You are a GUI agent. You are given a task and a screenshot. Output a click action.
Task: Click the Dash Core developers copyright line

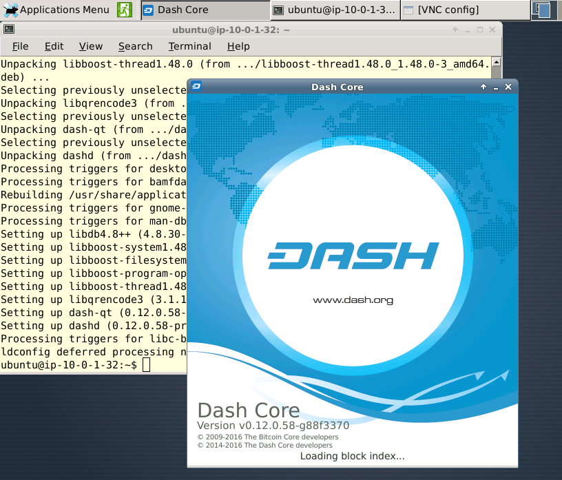click(265, 446)
